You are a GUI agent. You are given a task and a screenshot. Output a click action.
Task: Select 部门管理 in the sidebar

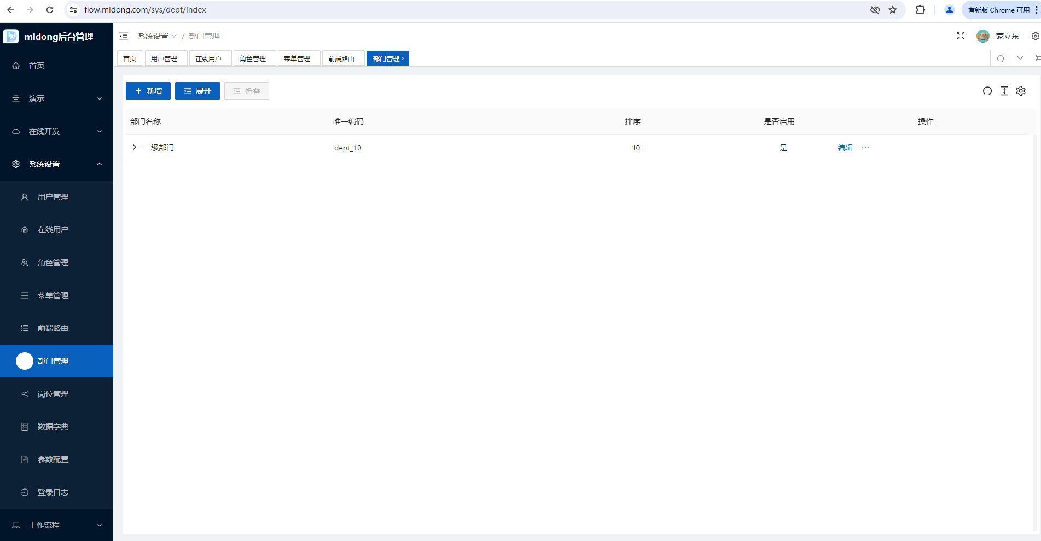(x=56, y=361)
